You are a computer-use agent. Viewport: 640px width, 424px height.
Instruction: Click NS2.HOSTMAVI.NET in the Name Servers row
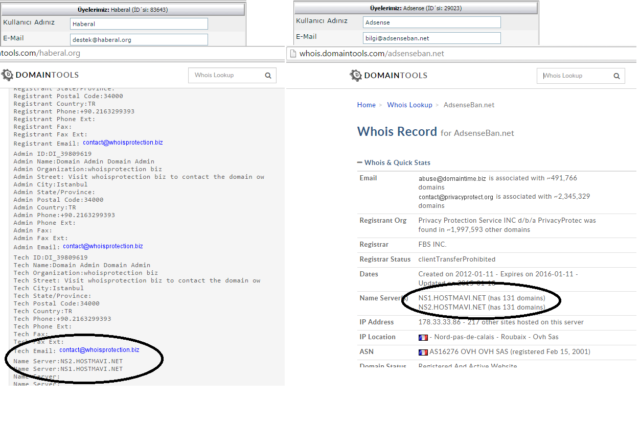point(452,307)
